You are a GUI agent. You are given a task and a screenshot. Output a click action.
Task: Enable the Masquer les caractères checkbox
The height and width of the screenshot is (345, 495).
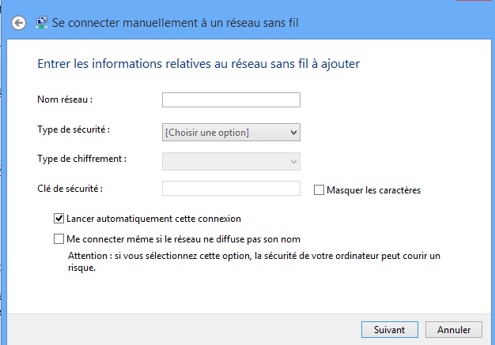tap(319, 190)
